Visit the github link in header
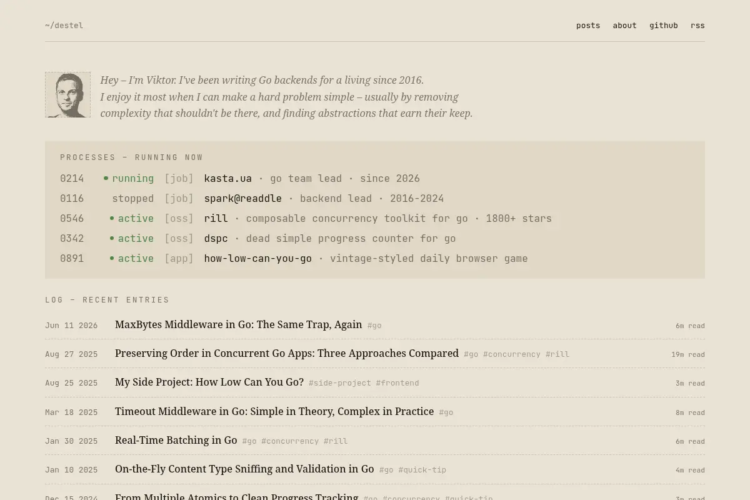The image size is (750, 500). 664,26
